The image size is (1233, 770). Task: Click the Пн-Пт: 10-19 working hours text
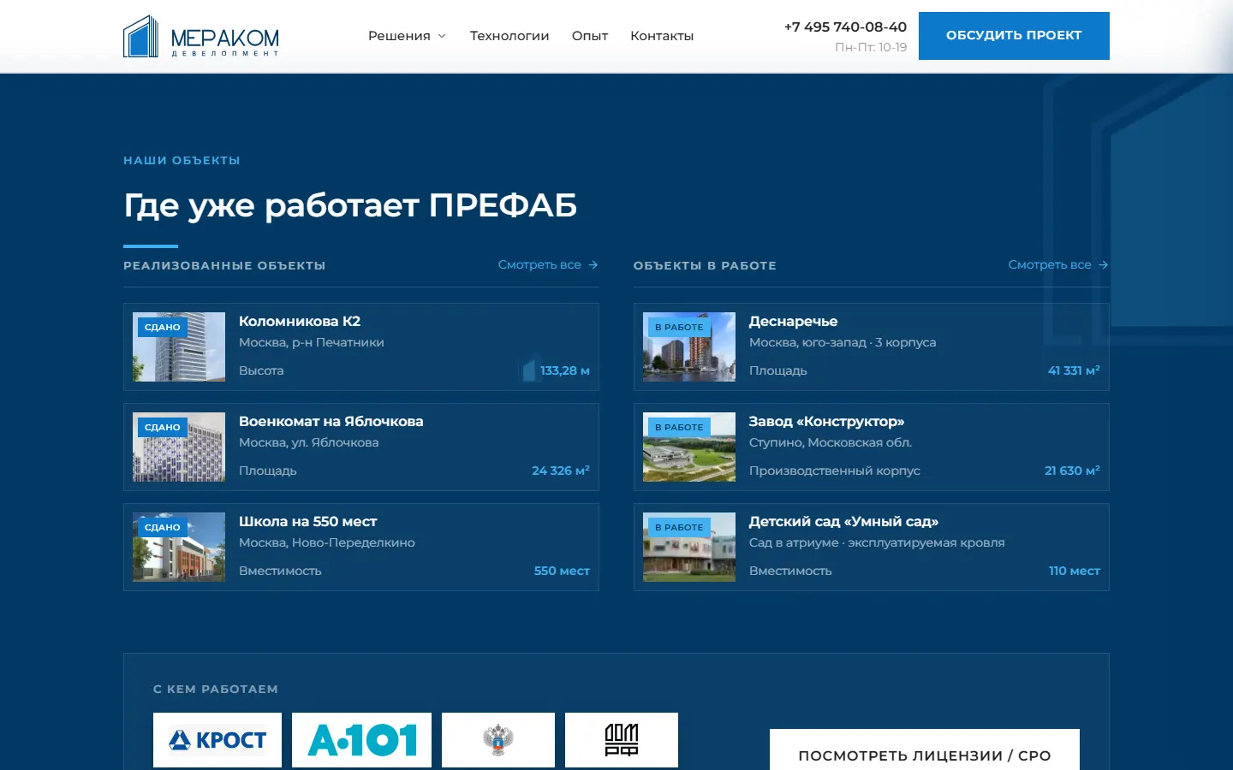tap(871, 47)
